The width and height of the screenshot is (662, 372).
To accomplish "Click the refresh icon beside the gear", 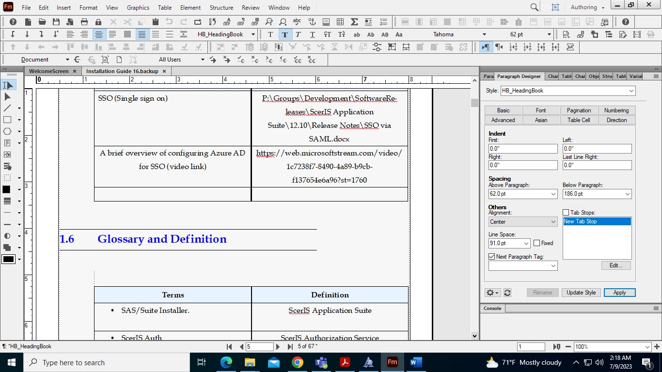I will pyautogui.click(x=507, y=293).
